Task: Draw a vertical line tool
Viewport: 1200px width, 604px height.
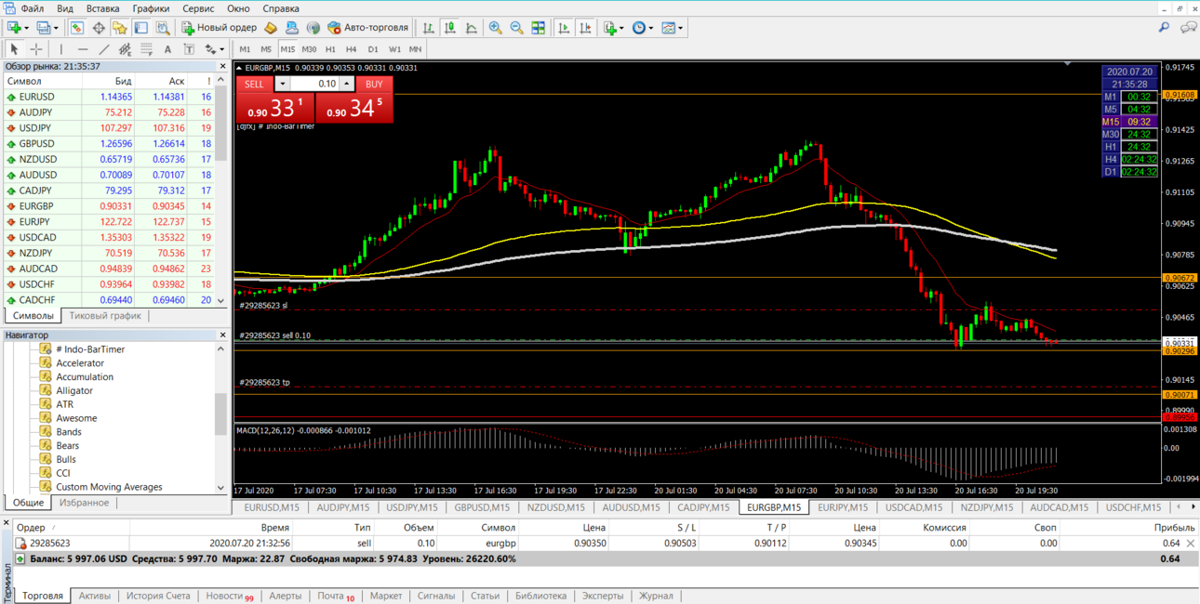Action: (61, 49)
